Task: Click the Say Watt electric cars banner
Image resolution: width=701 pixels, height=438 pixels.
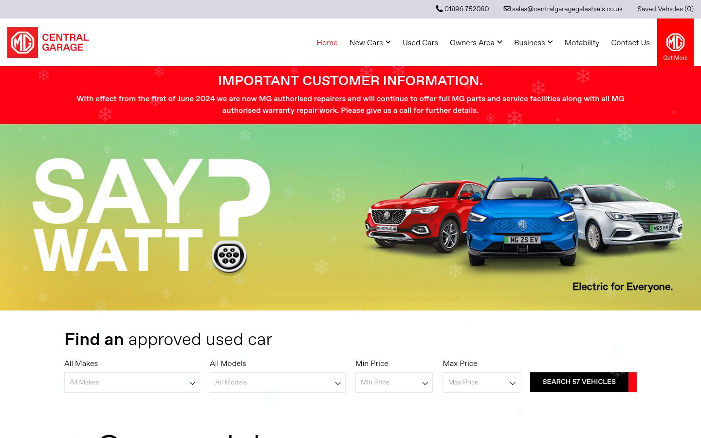Action: pos(350,217)
